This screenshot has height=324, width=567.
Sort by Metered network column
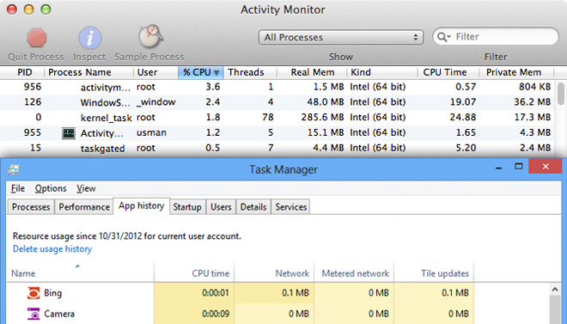tap(354, 272)
